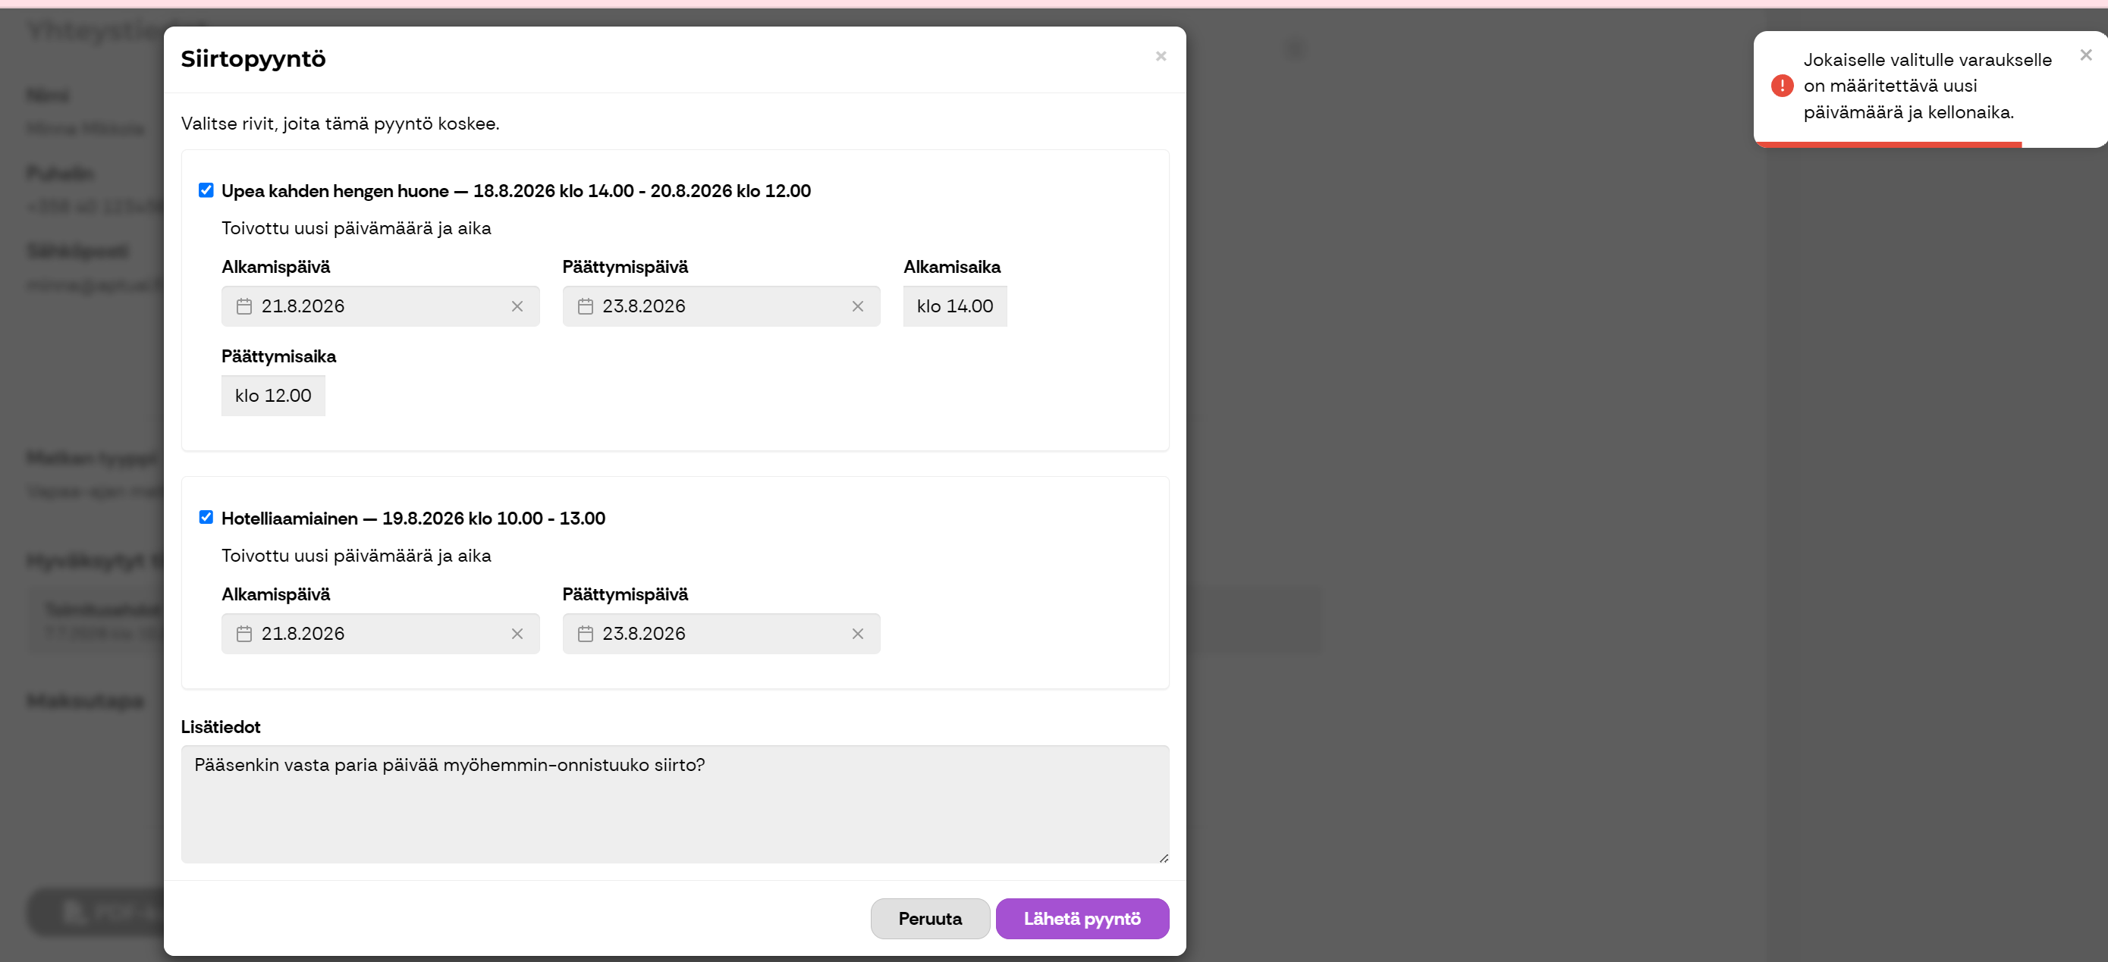Click the Siirtopyyntö dialog title
The width and height of the screenshot is (2108, 962).
pyautogui.click(x=253, y=59)
